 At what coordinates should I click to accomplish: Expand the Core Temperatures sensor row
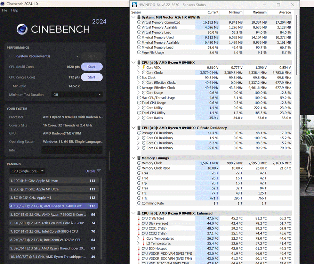139,239
